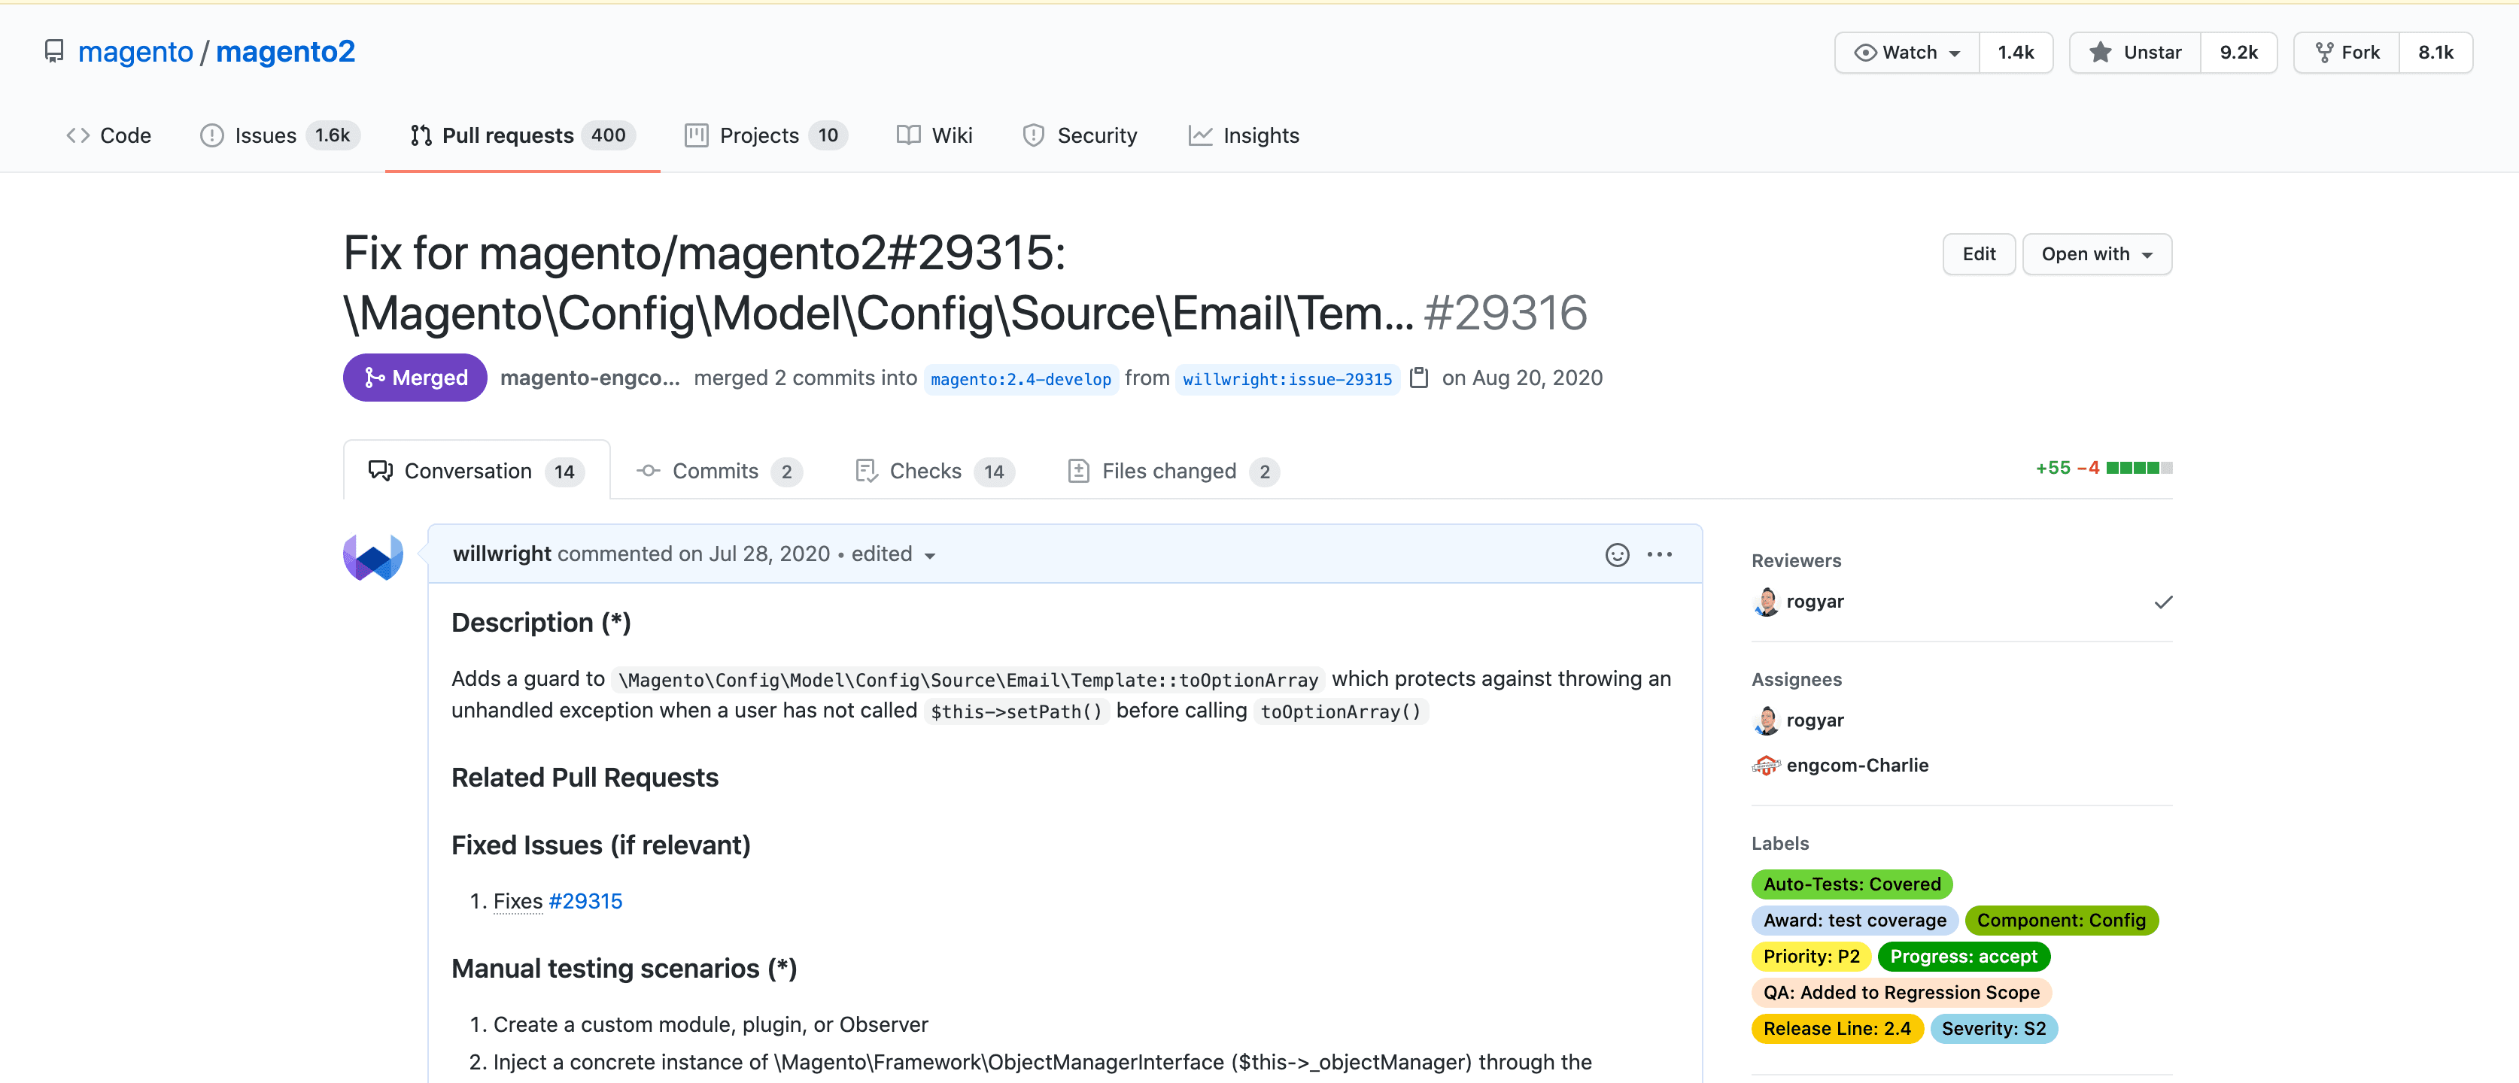Follow the #29315 issue link
The height and width of the screenshot is (1083, 2519).
pyautogui.click(x=585, y=901)
